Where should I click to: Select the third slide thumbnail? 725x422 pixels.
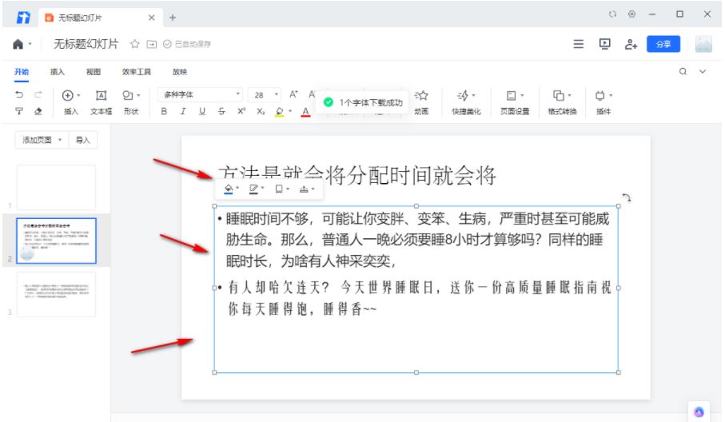coord(56,294)
